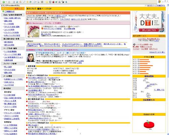Click the woman's portrait photo thumbnail
This screenshot has height=135, width=169.
(x=31, y=58)
